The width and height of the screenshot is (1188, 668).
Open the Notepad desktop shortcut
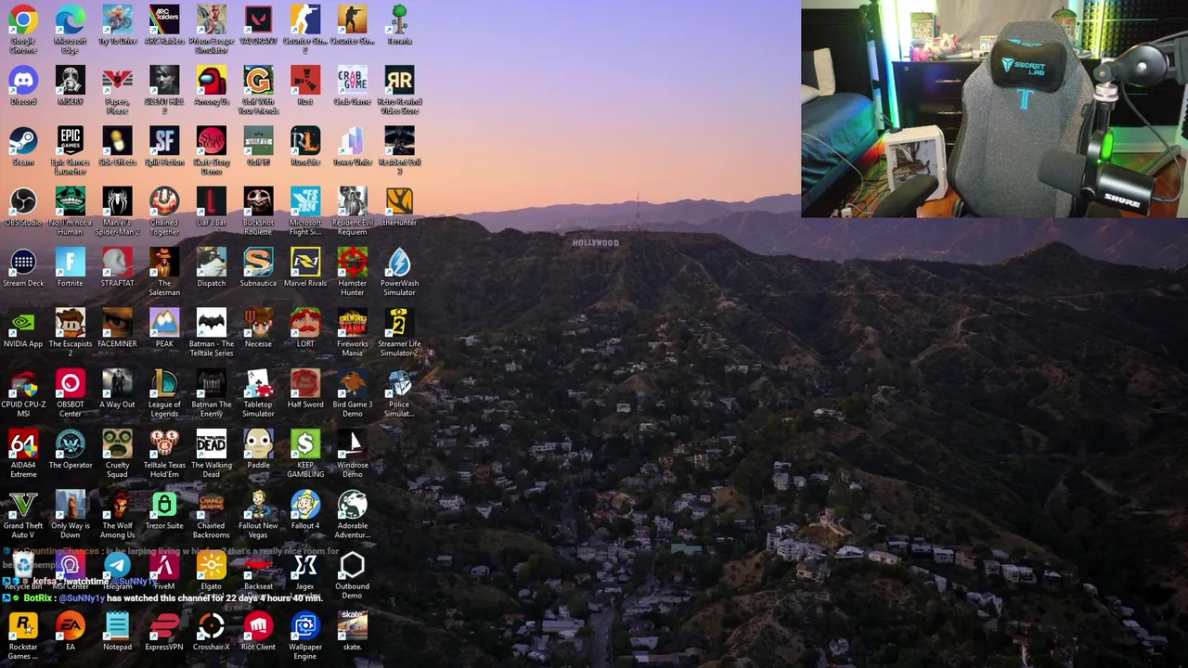point(117,631)
